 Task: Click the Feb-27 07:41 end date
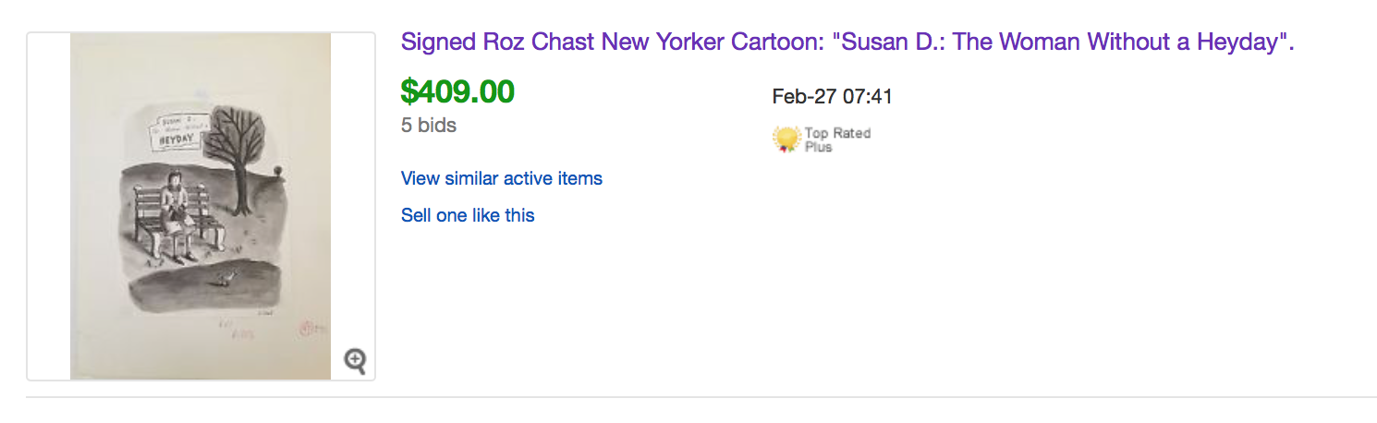point(832,96)
